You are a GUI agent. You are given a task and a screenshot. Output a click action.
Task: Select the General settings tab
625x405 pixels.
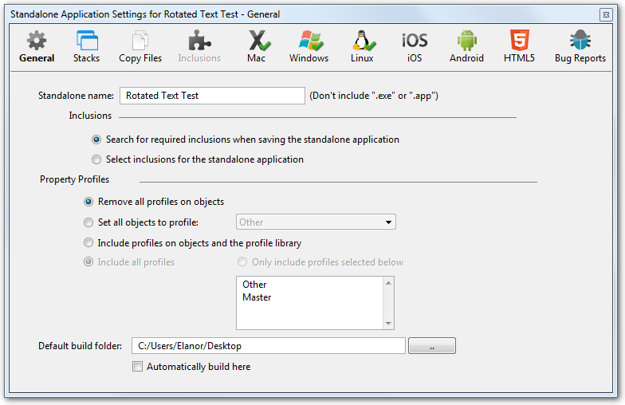pos(37,46)
